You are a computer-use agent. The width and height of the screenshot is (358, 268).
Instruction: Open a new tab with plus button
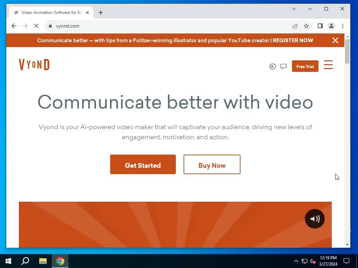[x=101, y=13]
